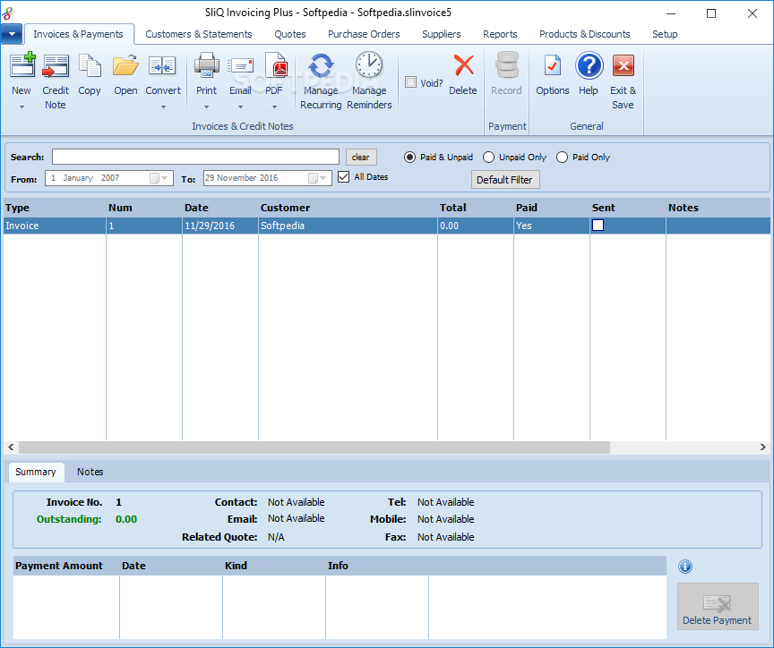Open Help
The image size is (774, 648).
click(x=589, y=74)
